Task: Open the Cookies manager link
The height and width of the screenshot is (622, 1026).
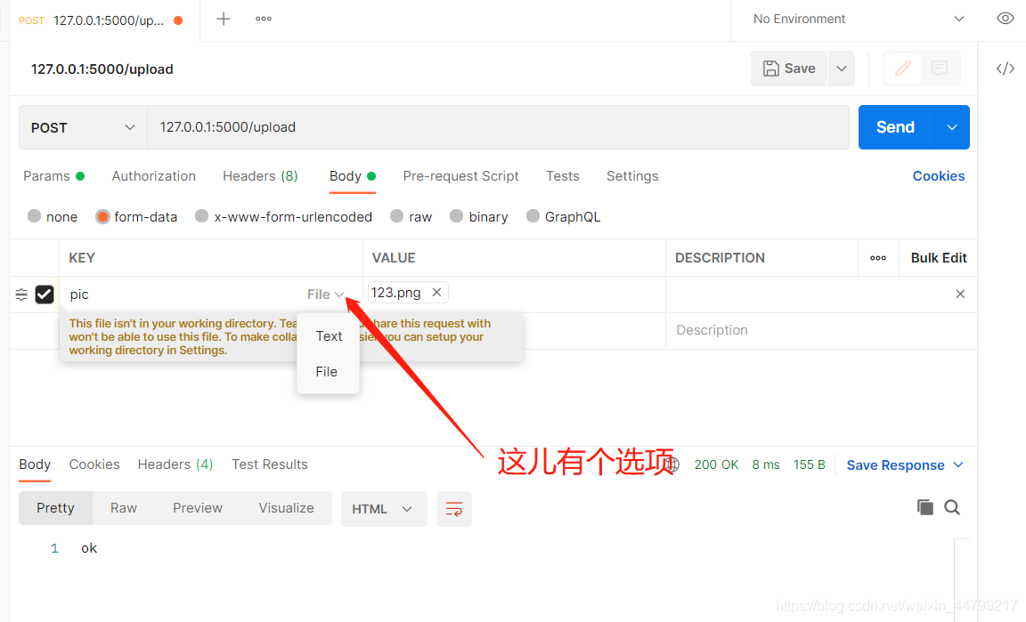Action: 939,176
